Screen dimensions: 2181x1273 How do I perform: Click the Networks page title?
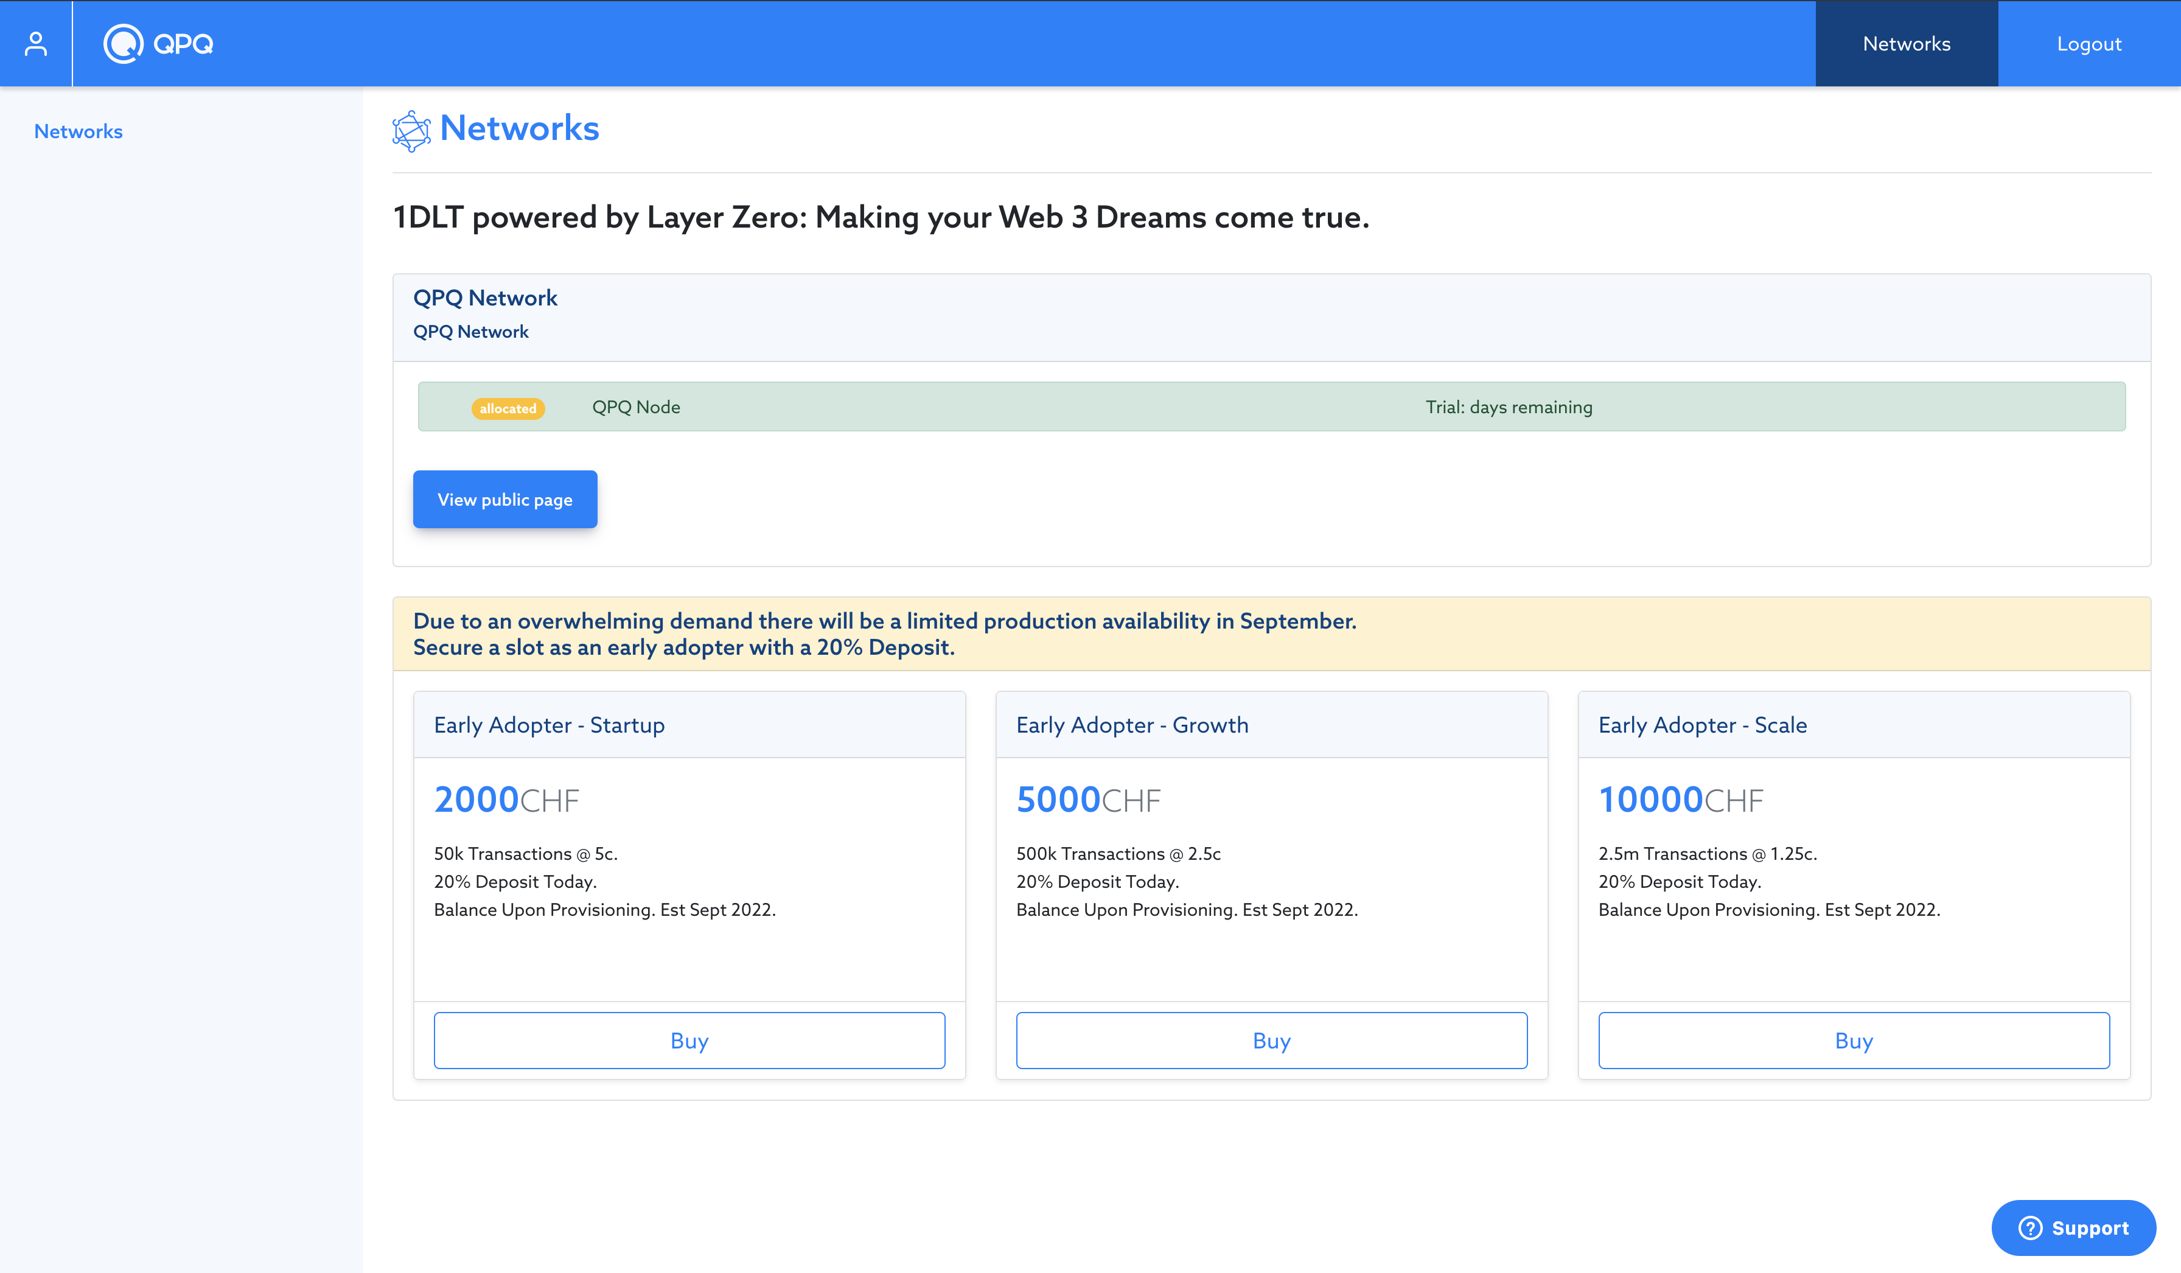tap(519, 128)
